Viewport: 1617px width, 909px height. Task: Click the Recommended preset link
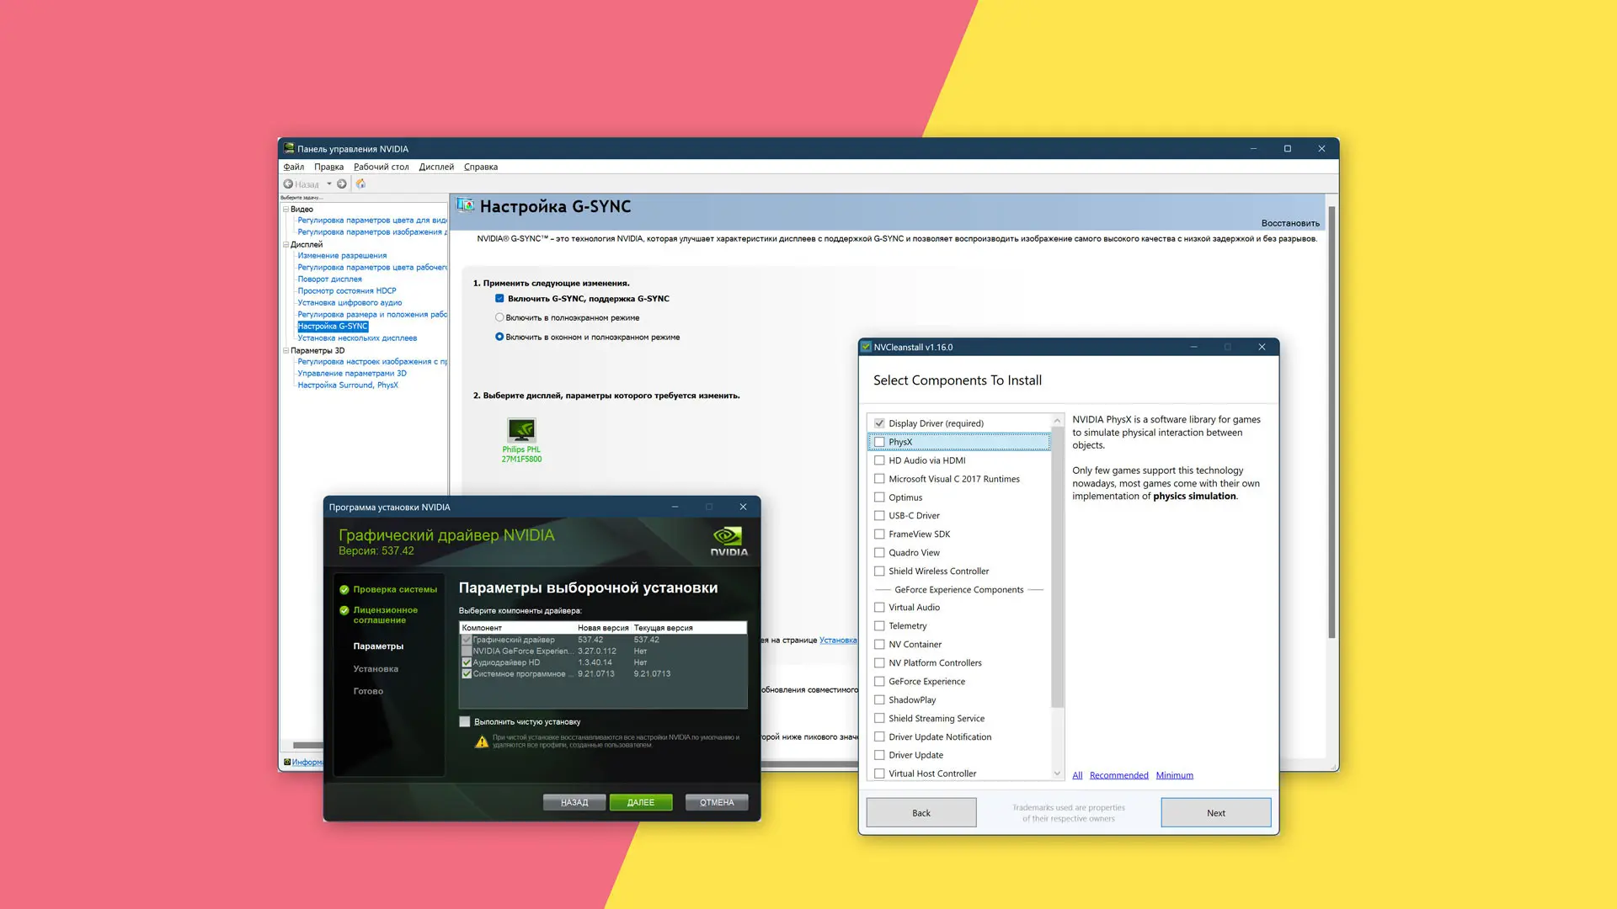(x=1118, y=775)
